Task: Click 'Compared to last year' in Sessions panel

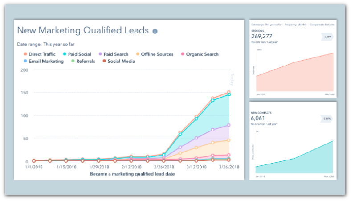Action: [322, 25]
